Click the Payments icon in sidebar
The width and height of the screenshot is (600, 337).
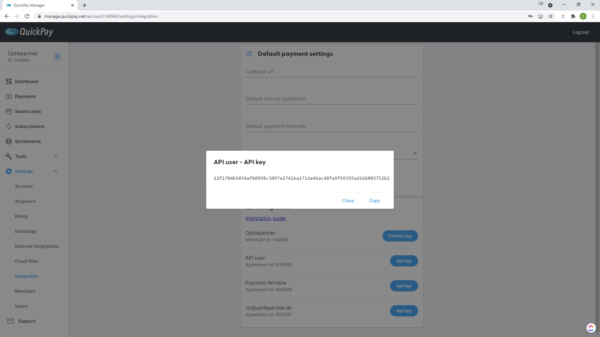click(x=9, y=96)
